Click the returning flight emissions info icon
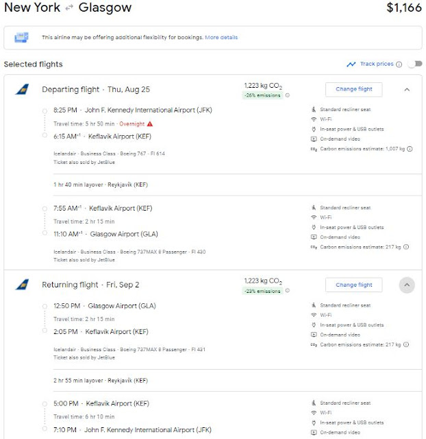 (x=288, y=291)
